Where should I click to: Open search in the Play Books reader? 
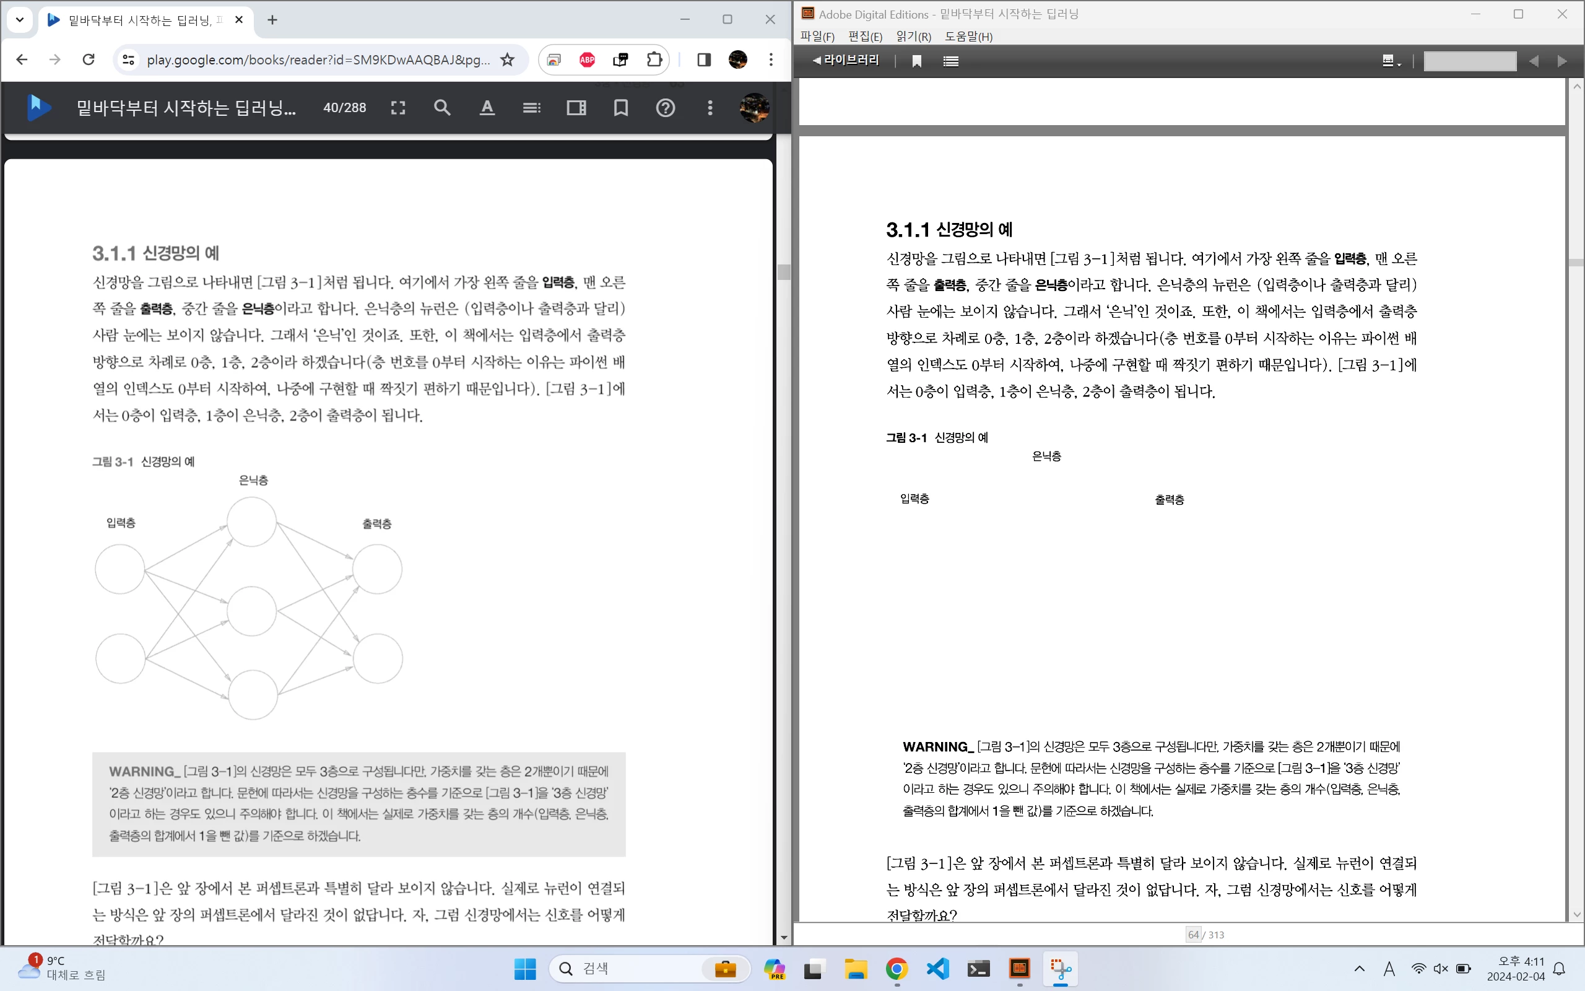tap(442, 108)
